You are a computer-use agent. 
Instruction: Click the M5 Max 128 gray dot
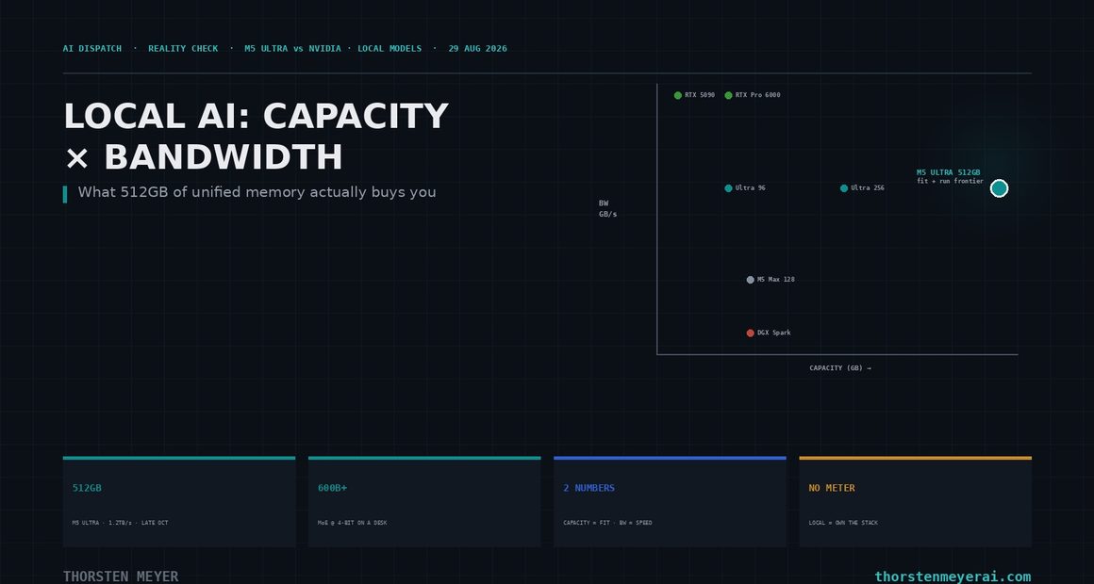(750, 280)
